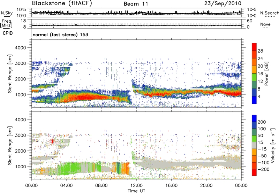279x193 pixels.
Task: Click the velocity plot 'Slant Range [km]' label
Action: [x=10, y=146]
